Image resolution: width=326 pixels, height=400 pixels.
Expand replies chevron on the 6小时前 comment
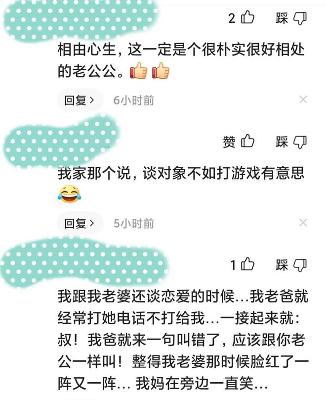[92, 100]
